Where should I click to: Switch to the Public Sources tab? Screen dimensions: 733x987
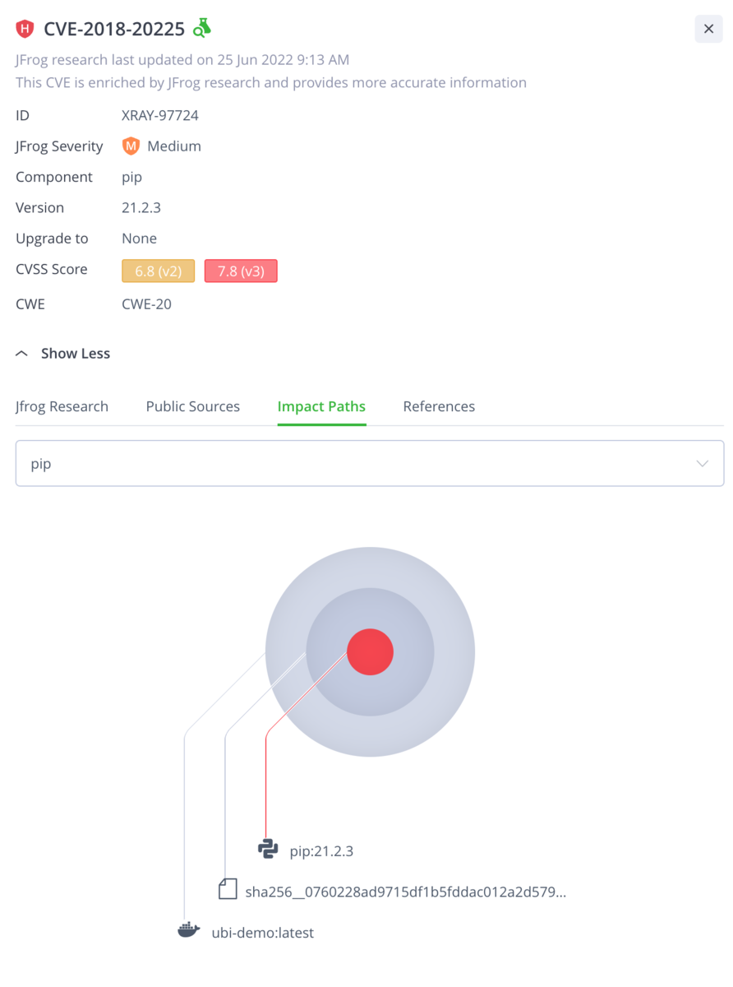point(193,406)
